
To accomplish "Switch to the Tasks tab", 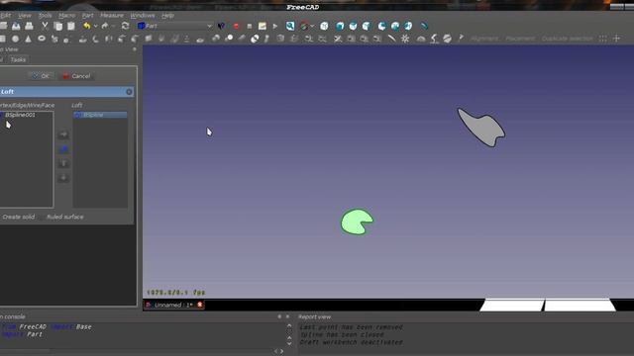I will click(x=18, y=59).
